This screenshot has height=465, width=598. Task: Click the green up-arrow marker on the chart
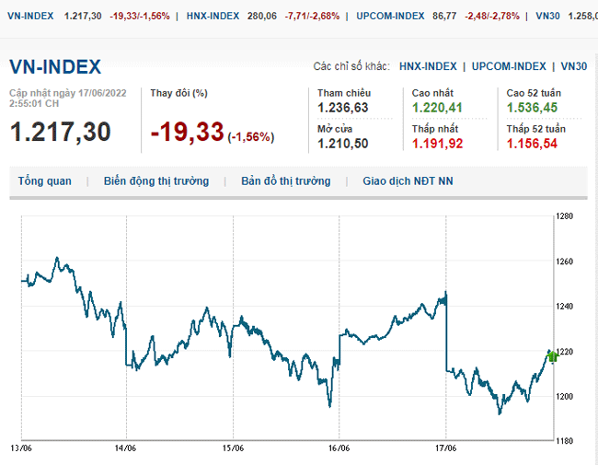(x=551, y=355)
